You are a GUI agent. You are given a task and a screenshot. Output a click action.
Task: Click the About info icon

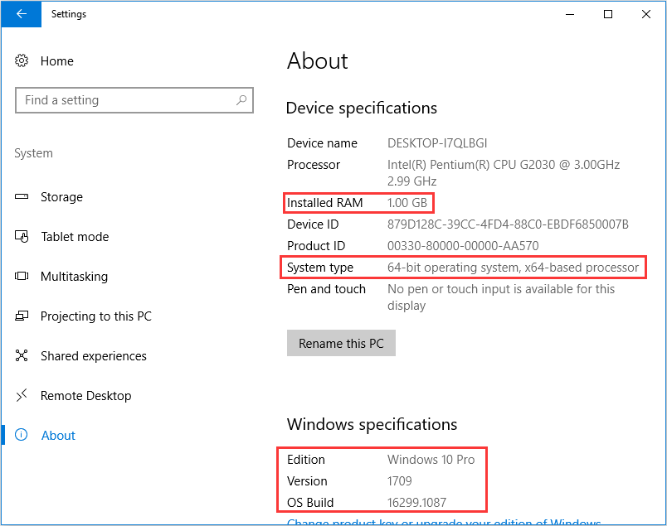22,435
